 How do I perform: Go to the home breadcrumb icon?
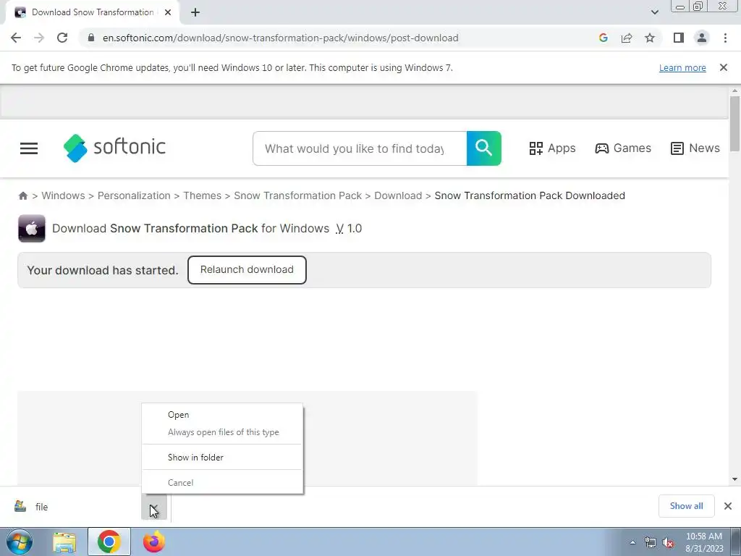[x=22, y=195]
